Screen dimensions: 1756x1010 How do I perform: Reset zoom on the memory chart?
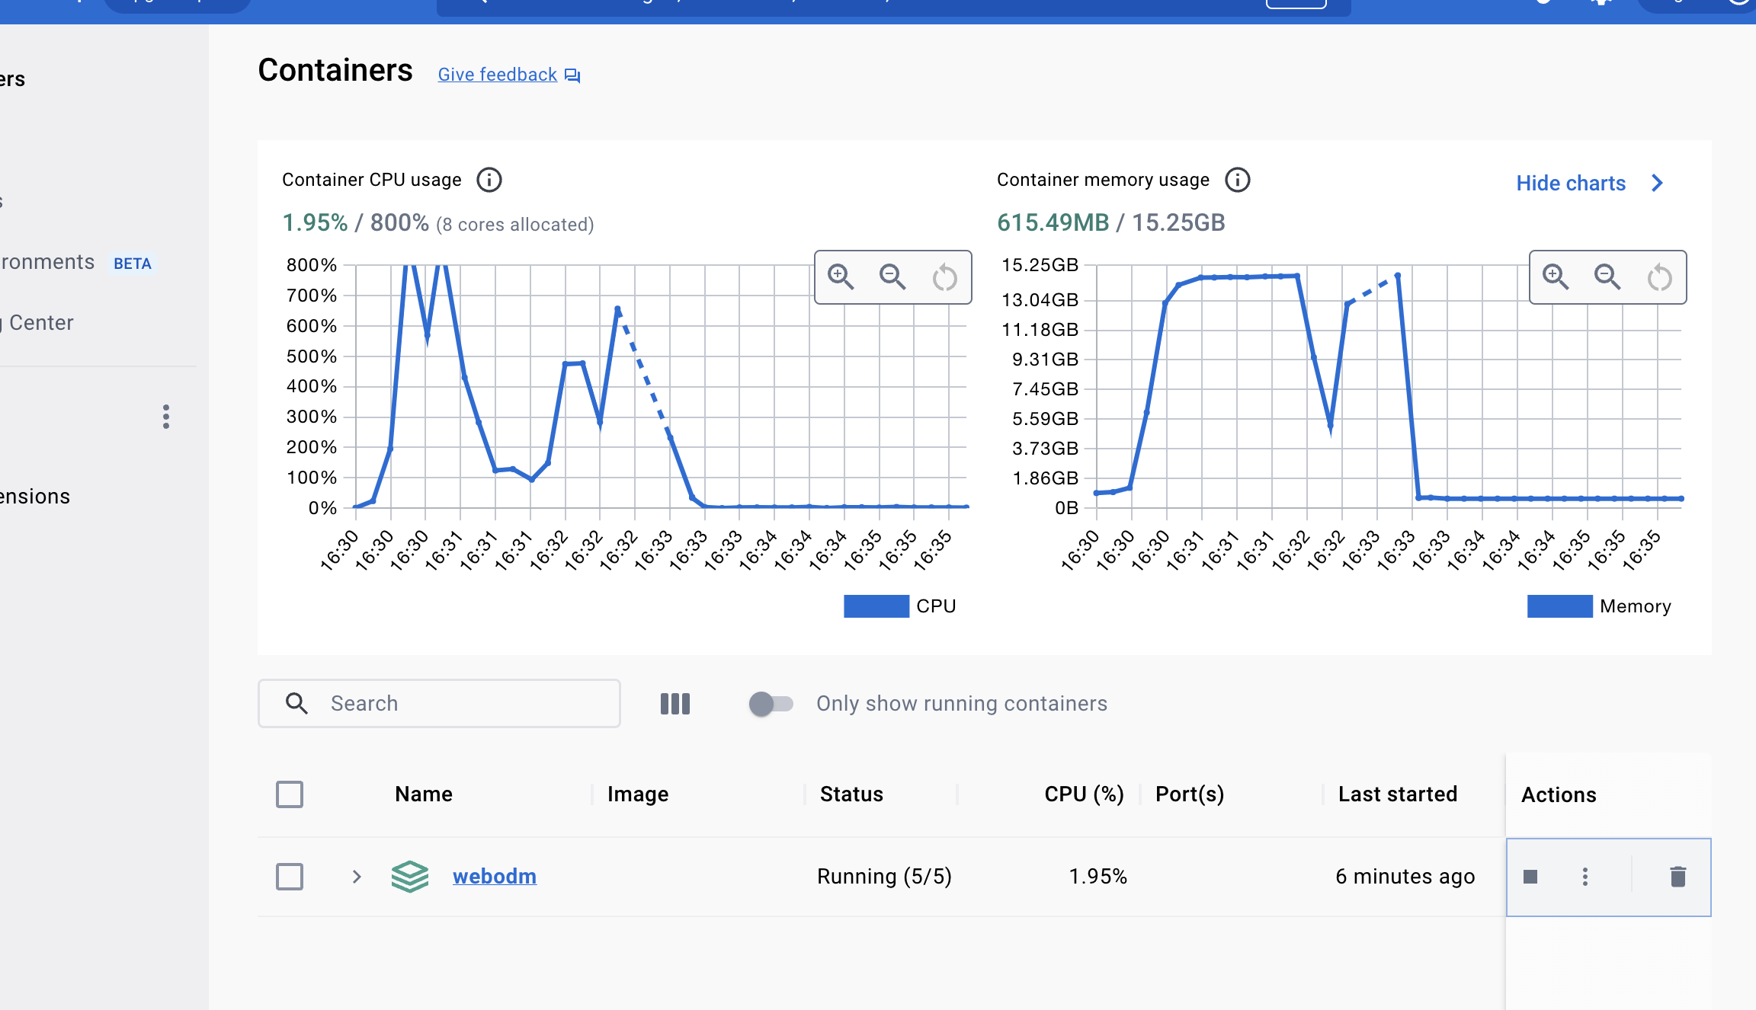coord(1659,277)
